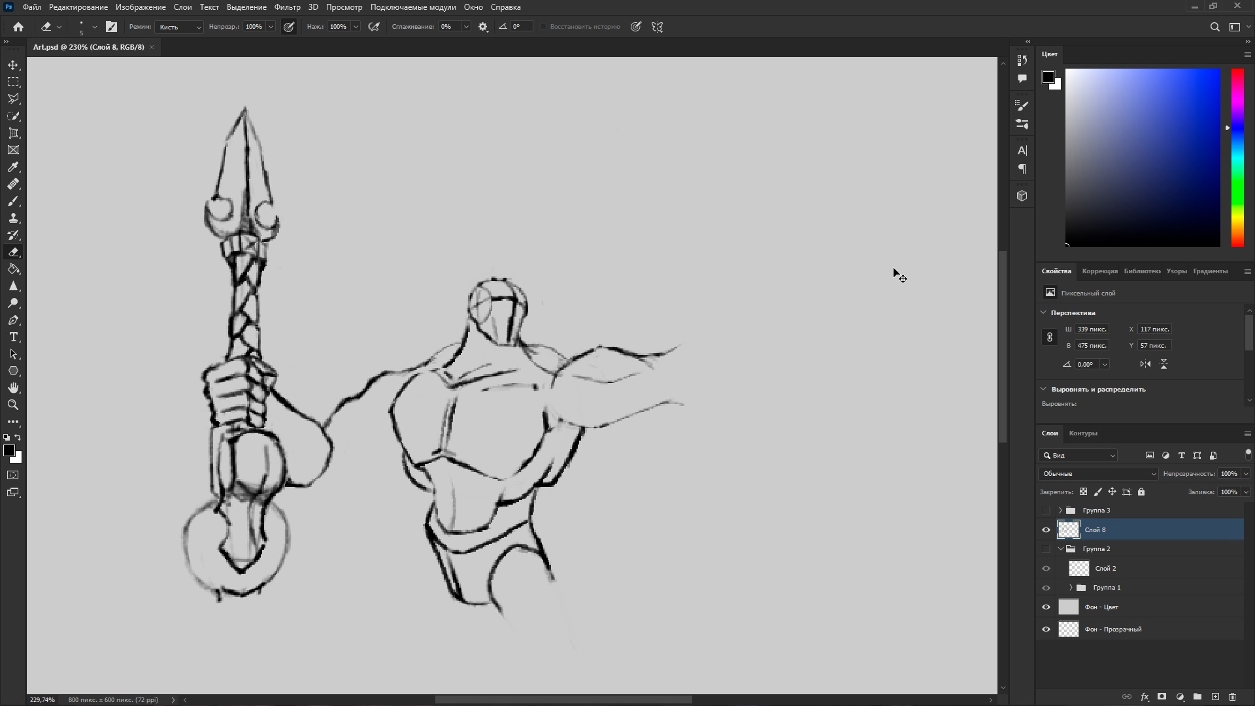This screenshot has height=706, width=1255.
Task: Click the width Ш input field
Action: click(1092, 329)
